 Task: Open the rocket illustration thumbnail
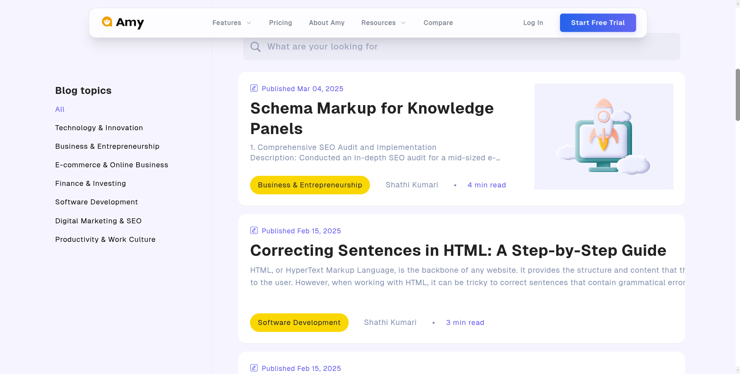(x=603, y=136)
